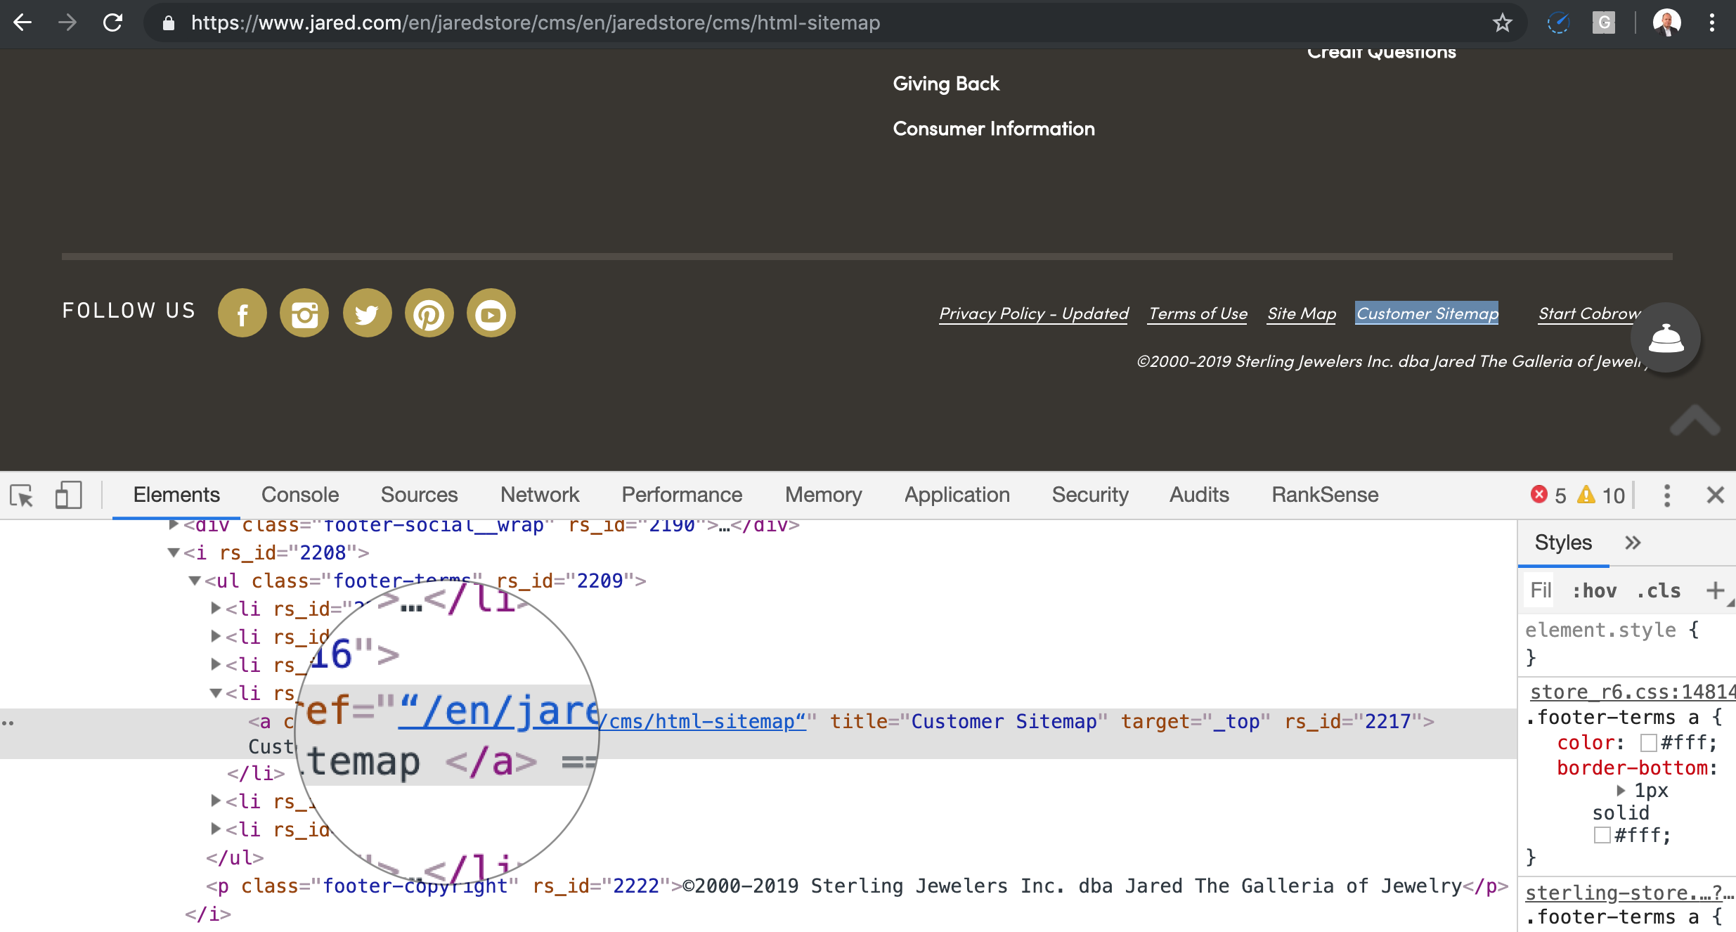Bookmark page with the star icon
The width and height of the screenshot is (1736, 932).
[1502, 23]
